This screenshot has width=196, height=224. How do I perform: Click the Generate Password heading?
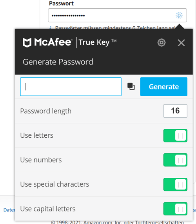click(58, 62)
